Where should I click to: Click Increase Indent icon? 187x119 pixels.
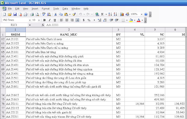click(x=117, y=20)
